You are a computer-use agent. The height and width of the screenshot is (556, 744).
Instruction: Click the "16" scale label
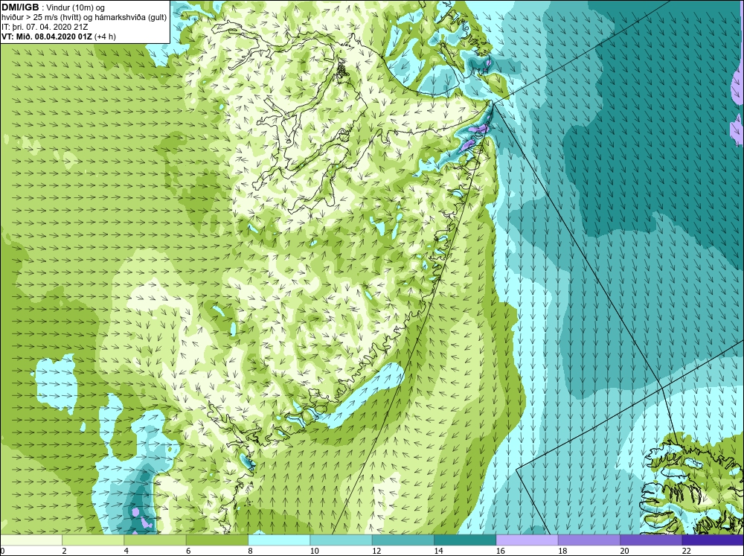point(500,551)
